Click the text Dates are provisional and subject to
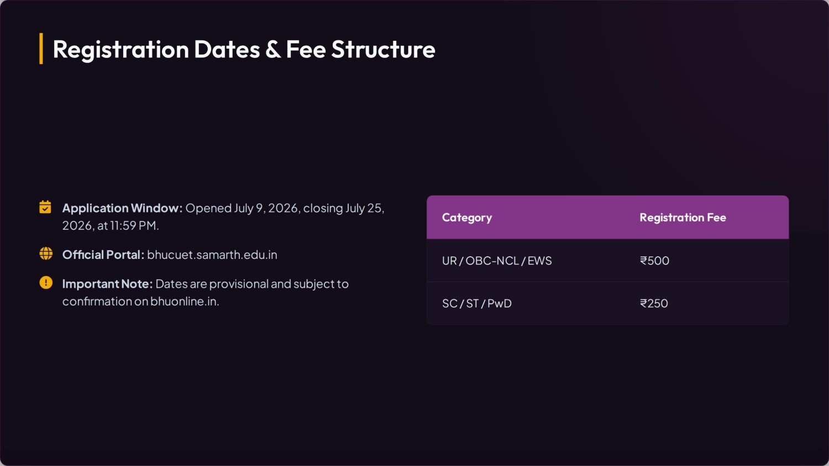 click(252, 284)
